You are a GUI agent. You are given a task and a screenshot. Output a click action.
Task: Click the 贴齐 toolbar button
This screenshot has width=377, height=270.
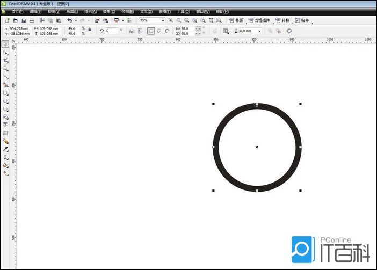302,20
